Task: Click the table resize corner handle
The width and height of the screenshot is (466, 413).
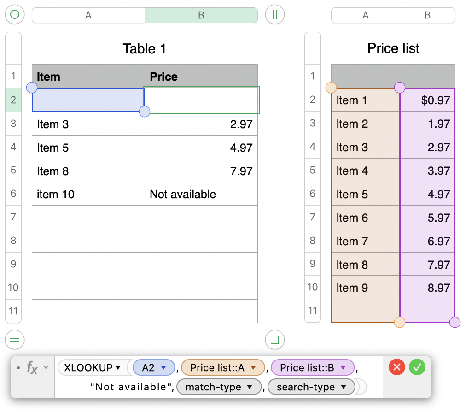Action: click(x=275, y=340)
